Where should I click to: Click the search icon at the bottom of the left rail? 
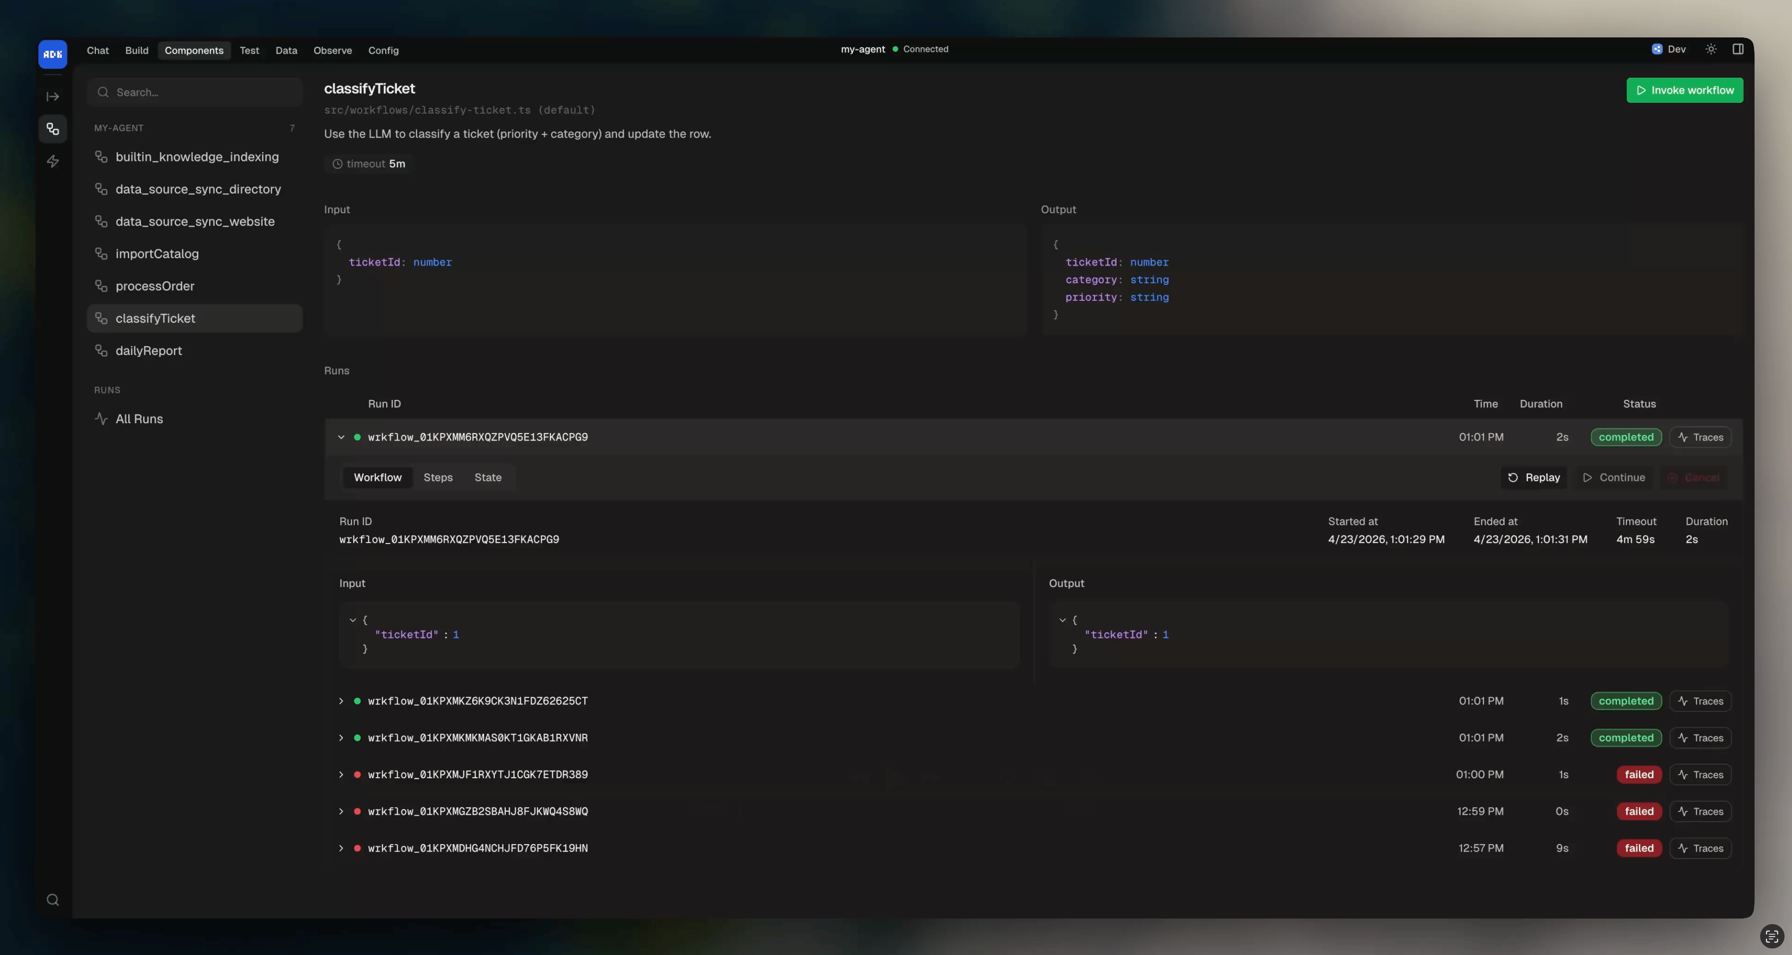pyautogui.click(x=53, y=899)
